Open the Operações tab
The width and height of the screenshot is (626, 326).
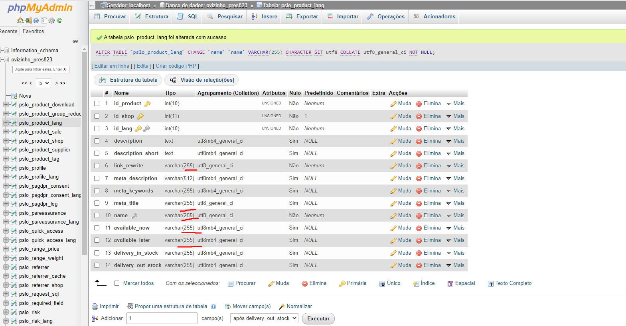386,16
